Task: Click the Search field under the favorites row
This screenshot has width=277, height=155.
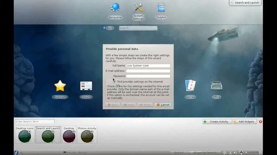Action: [x=138, y=28]
